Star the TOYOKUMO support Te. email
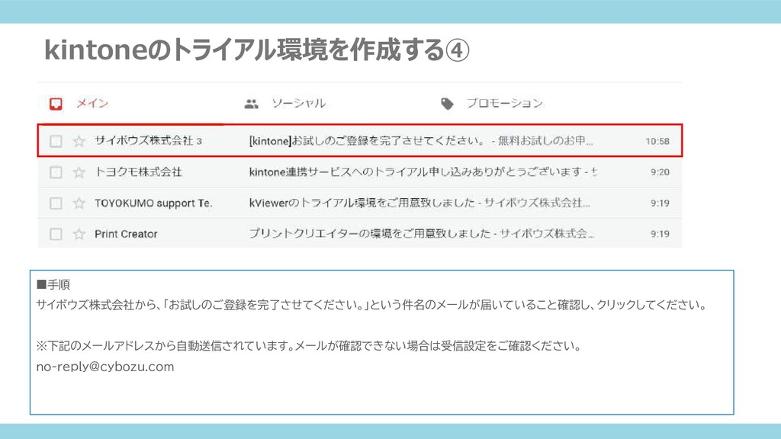The image size is (781, 439). click(79, 203)
